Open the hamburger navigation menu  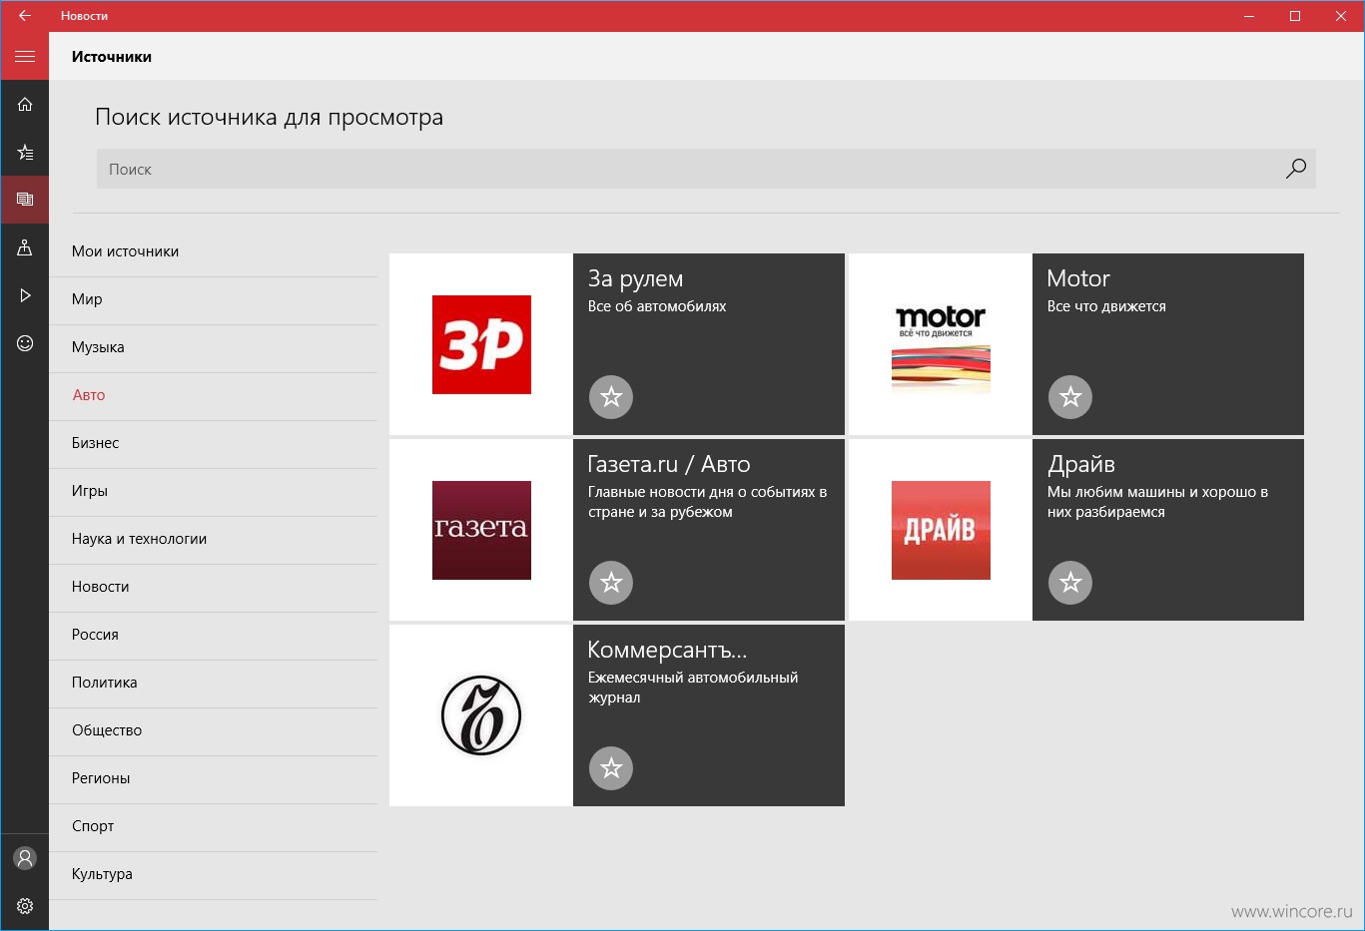click(25, 56)
